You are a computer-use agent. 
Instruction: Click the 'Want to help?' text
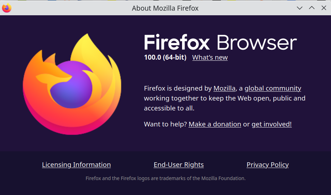point(165,124)
